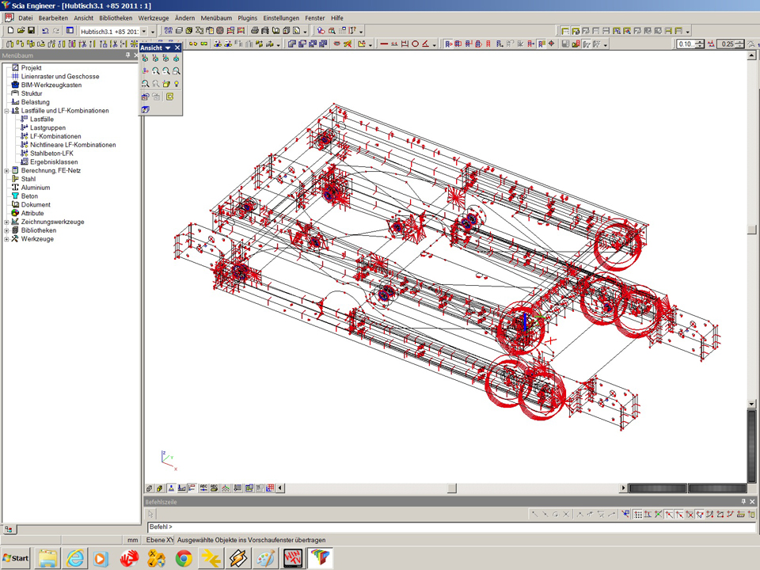
Task: Click the Open file folder icon
Action: point(21,31)
